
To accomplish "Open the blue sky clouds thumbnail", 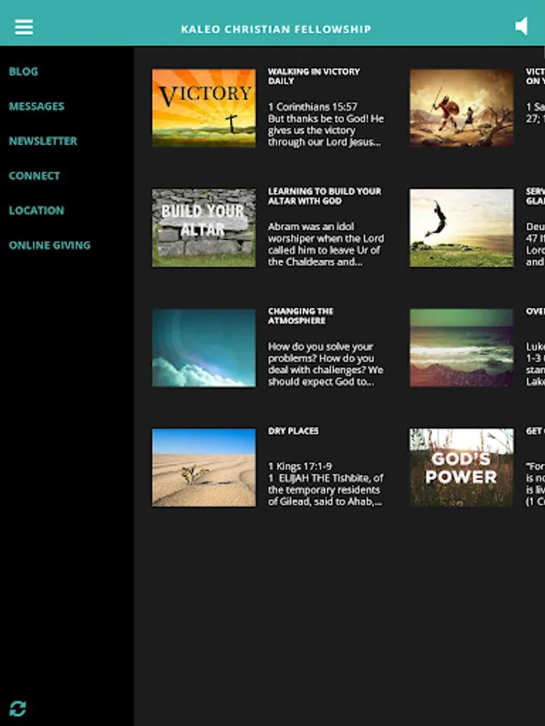I will [204, 348].
